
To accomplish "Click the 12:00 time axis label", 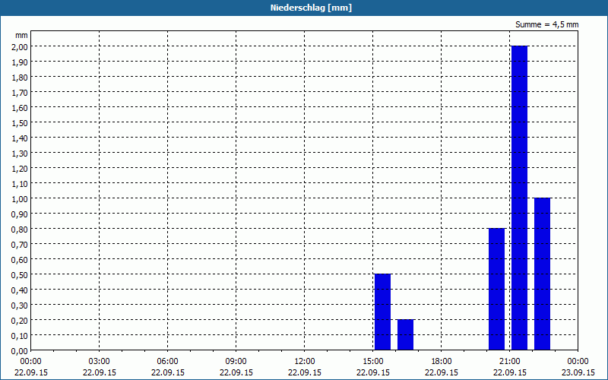I will [305, 362].
